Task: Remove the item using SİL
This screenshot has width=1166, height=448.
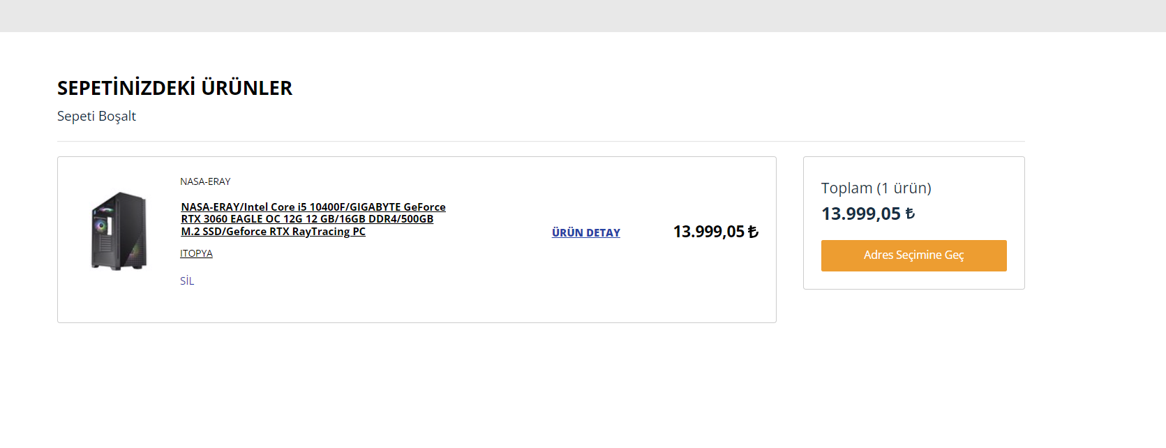Action: (x=187, y=281)
